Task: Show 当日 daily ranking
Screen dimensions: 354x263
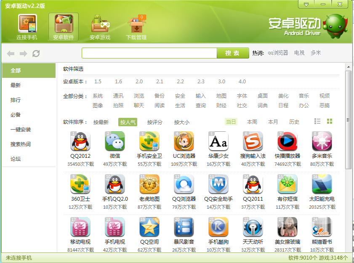Action: point(231,122)
